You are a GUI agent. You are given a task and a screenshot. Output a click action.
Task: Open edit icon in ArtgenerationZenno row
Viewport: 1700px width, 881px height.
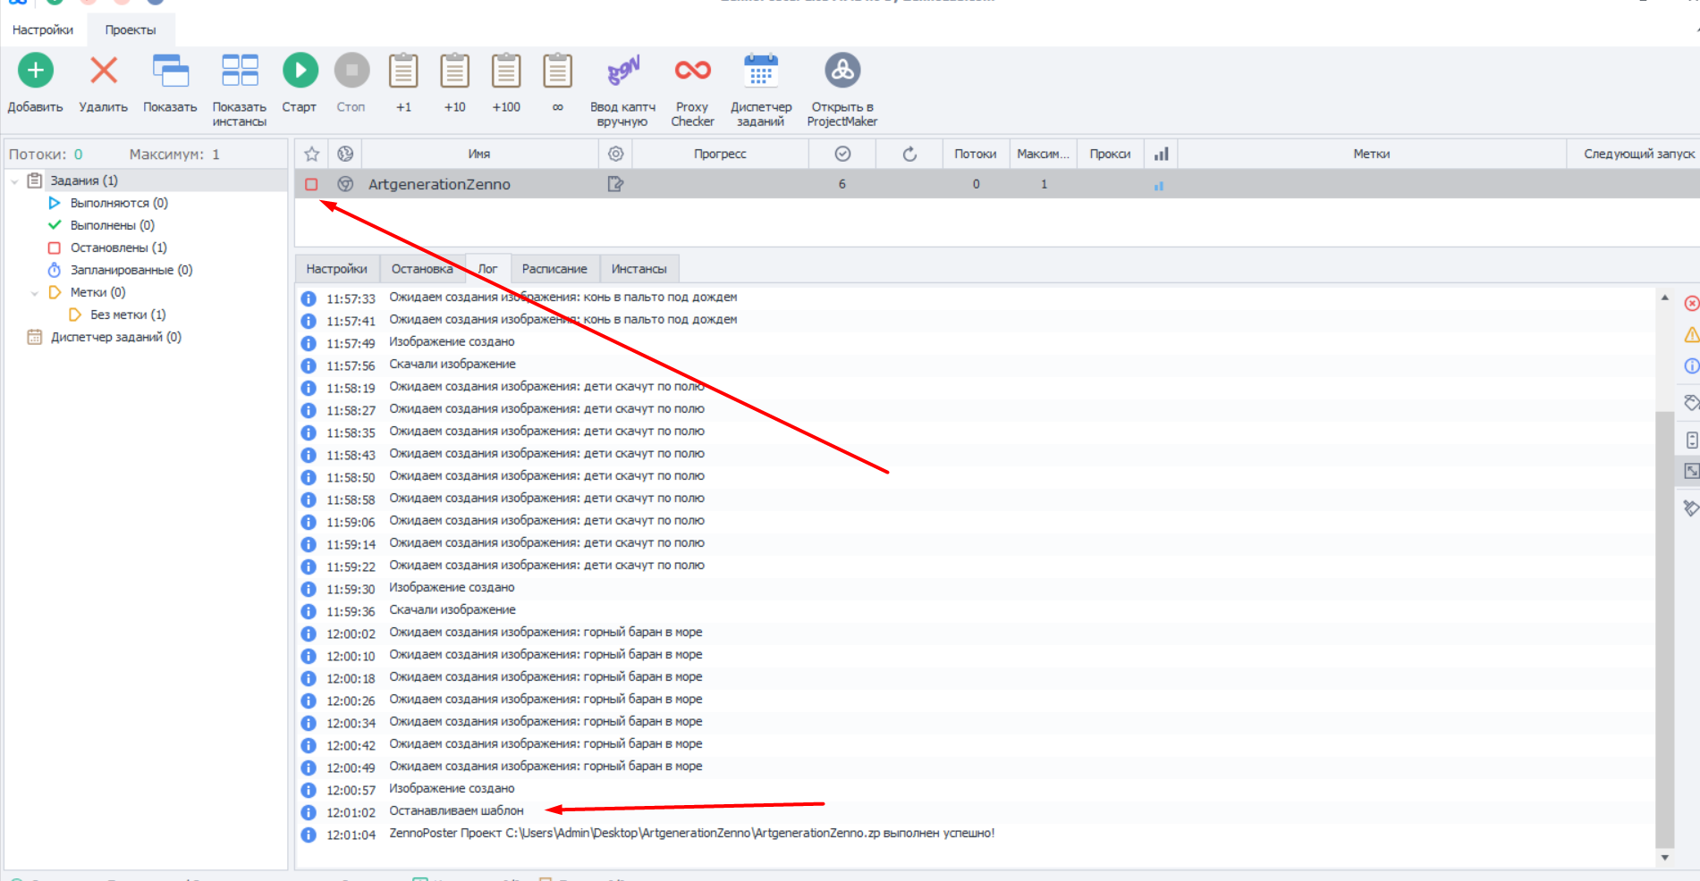click(x=615, y=184)
